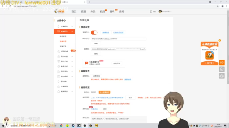Open the blue link right of 直播教程
229x128 pixels.
tap(118, 32)
